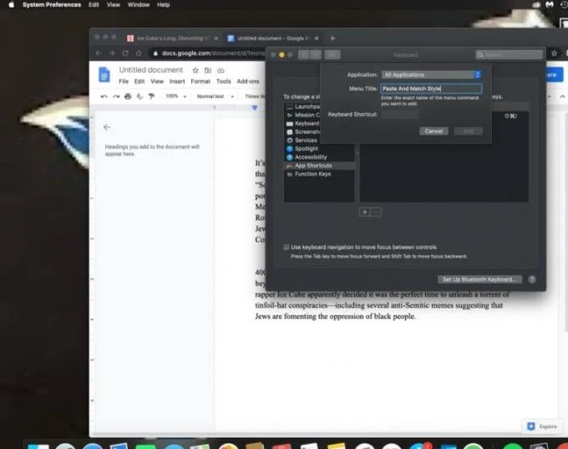Open the Help menu in menu bar

pos(164,5)
